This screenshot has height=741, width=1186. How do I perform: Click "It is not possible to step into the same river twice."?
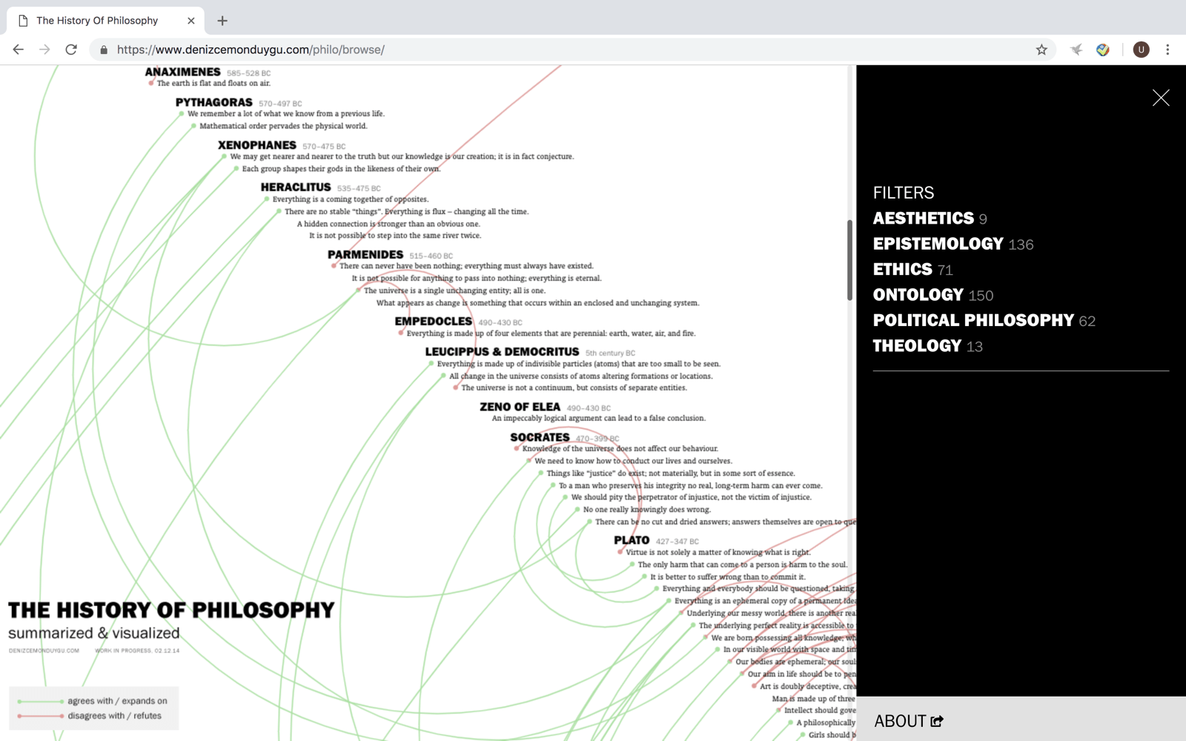click(x=395, y=236)
